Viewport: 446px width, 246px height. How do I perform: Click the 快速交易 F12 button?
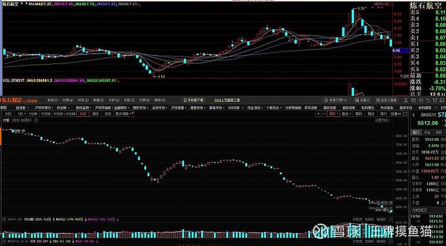335,100
